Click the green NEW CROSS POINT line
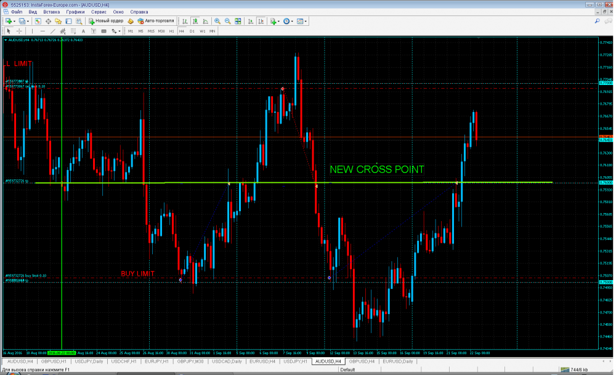 coord(293,183)
